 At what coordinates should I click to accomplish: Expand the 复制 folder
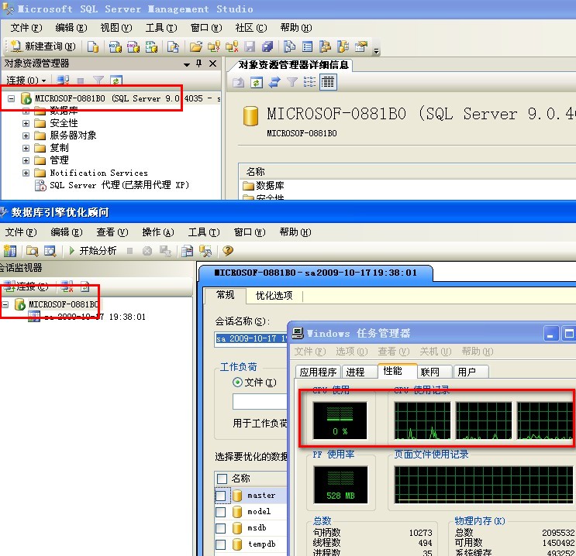pyautogui.click(x=26, y=148)
